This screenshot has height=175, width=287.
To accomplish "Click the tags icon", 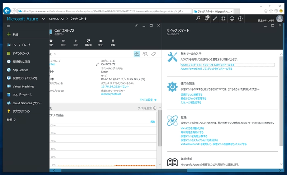I will coord(154,54).
